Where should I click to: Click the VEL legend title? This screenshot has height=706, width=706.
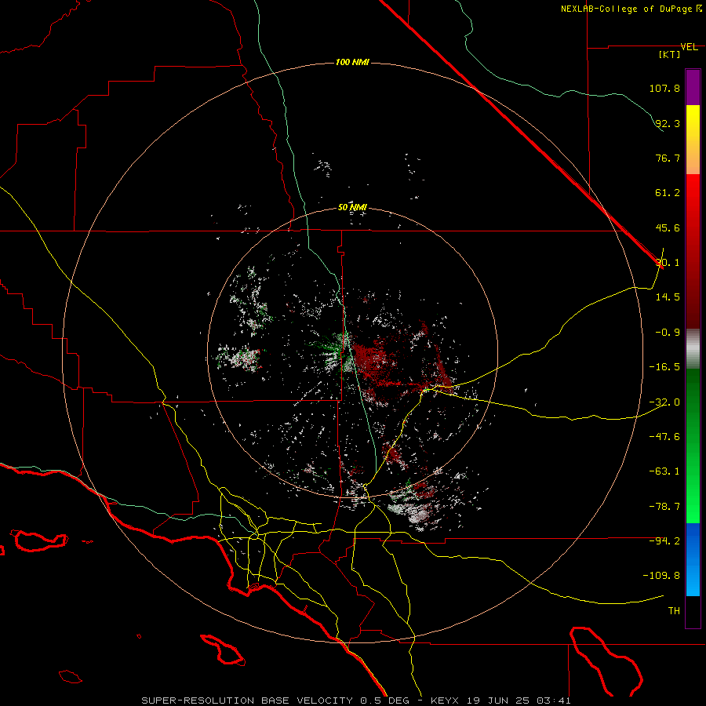tap(689, 47)
